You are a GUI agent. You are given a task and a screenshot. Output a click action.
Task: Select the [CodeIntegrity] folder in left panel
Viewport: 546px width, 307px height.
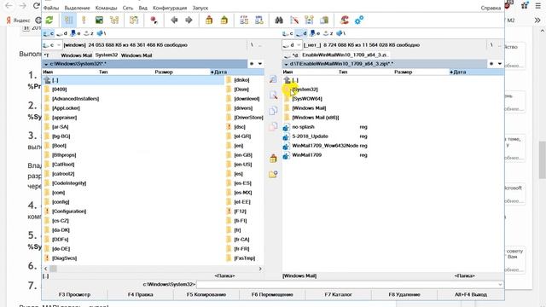[x=69, y=183]
